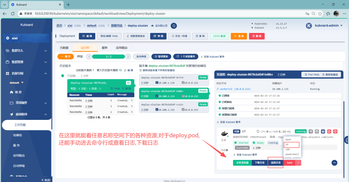Click the 3 / 3 replica scale bar
Screen dimensions: 349x182
[x=108, y=57]
